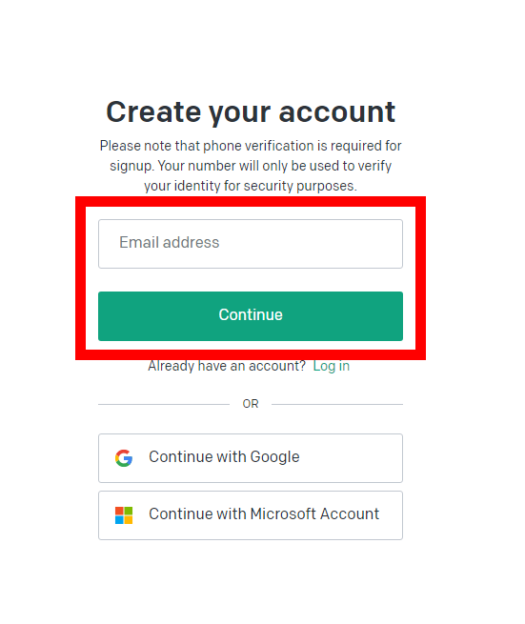Viewport: 525px width, 624px height.
Task: Click the horizontal line left of OR
Action: pyautogui.click(x=164, y=404)
